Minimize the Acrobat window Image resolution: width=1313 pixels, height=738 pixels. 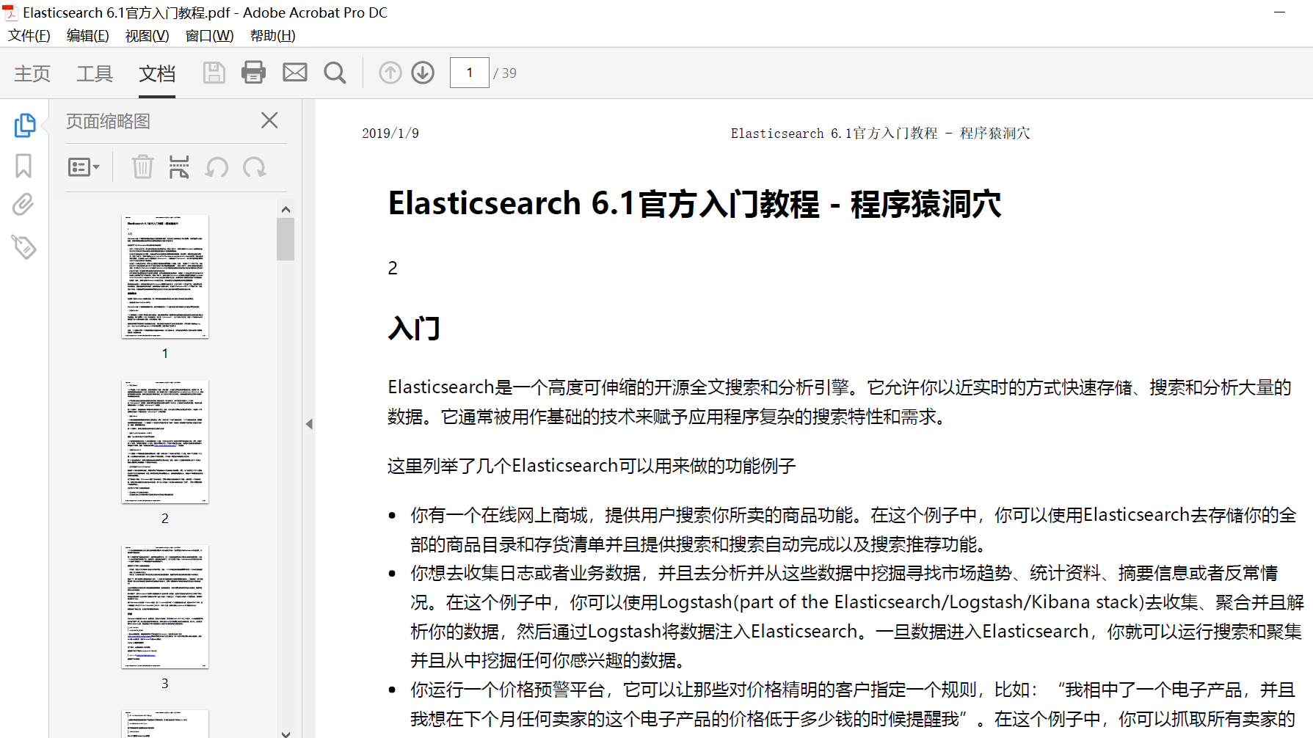tap(1279, 12)
